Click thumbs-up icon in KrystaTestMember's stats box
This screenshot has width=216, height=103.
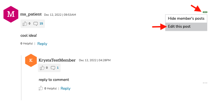(42, 68)
